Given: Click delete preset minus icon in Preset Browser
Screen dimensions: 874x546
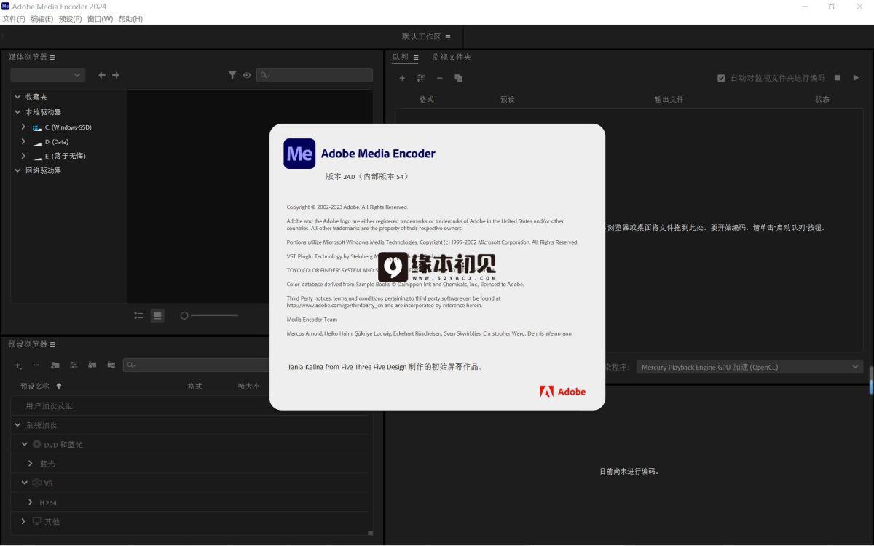Looking at the screenshot, I should point(36,365).
